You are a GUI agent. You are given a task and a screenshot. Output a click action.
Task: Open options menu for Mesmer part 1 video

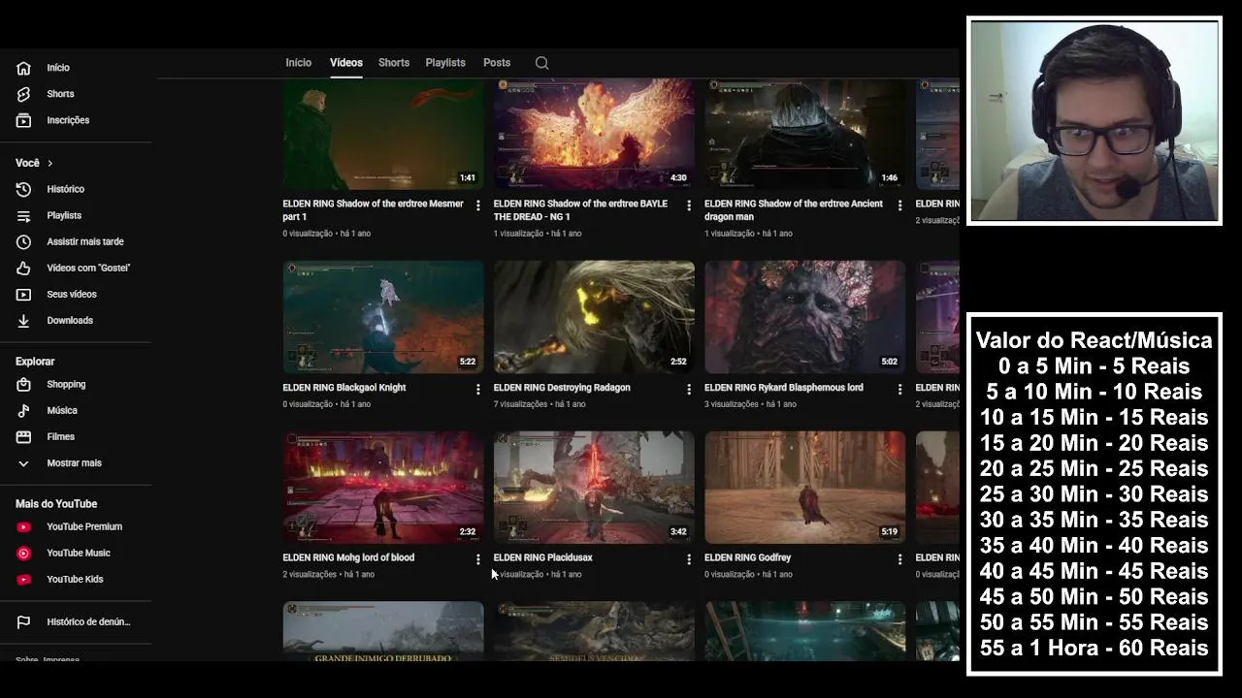coord(477,206)
